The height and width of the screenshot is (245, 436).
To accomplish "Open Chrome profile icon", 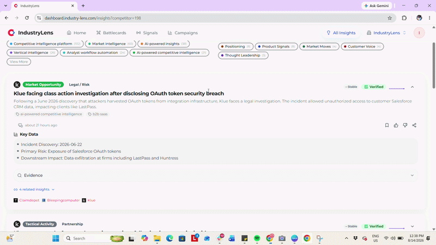I will coord(419,18).
